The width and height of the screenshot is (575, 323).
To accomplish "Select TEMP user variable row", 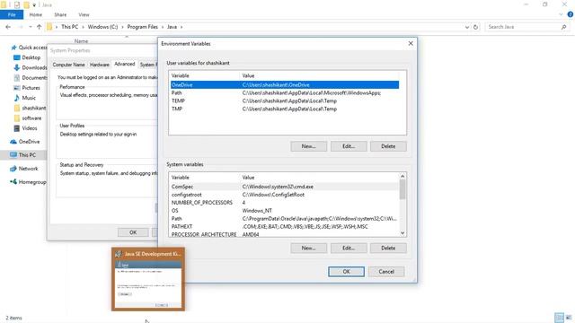I will click(285, 101).
